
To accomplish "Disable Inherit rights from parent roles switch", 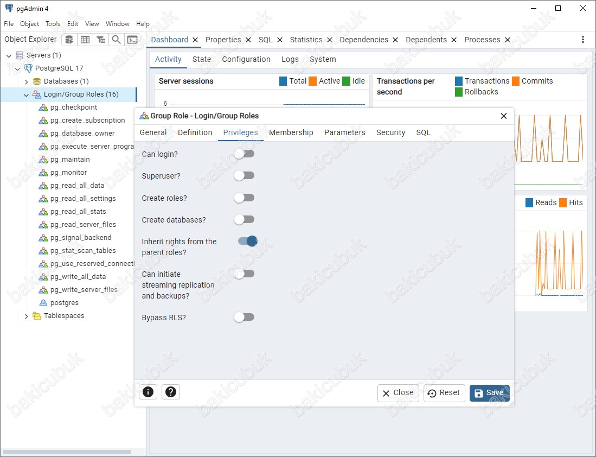I will 248,241.
